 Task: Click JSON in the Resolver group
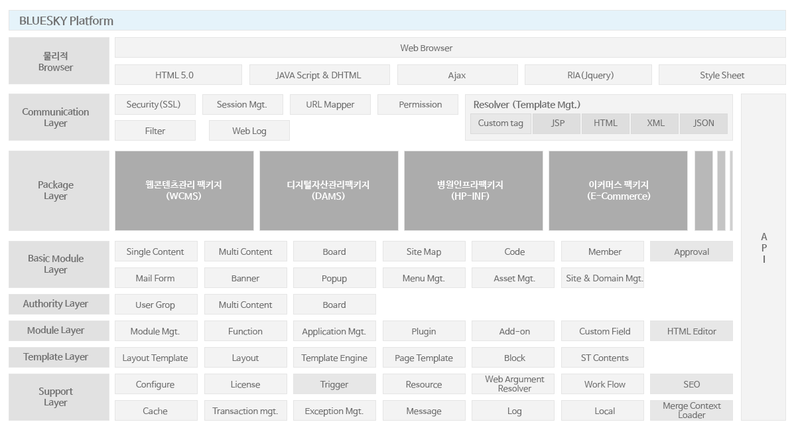click(703, 123)
